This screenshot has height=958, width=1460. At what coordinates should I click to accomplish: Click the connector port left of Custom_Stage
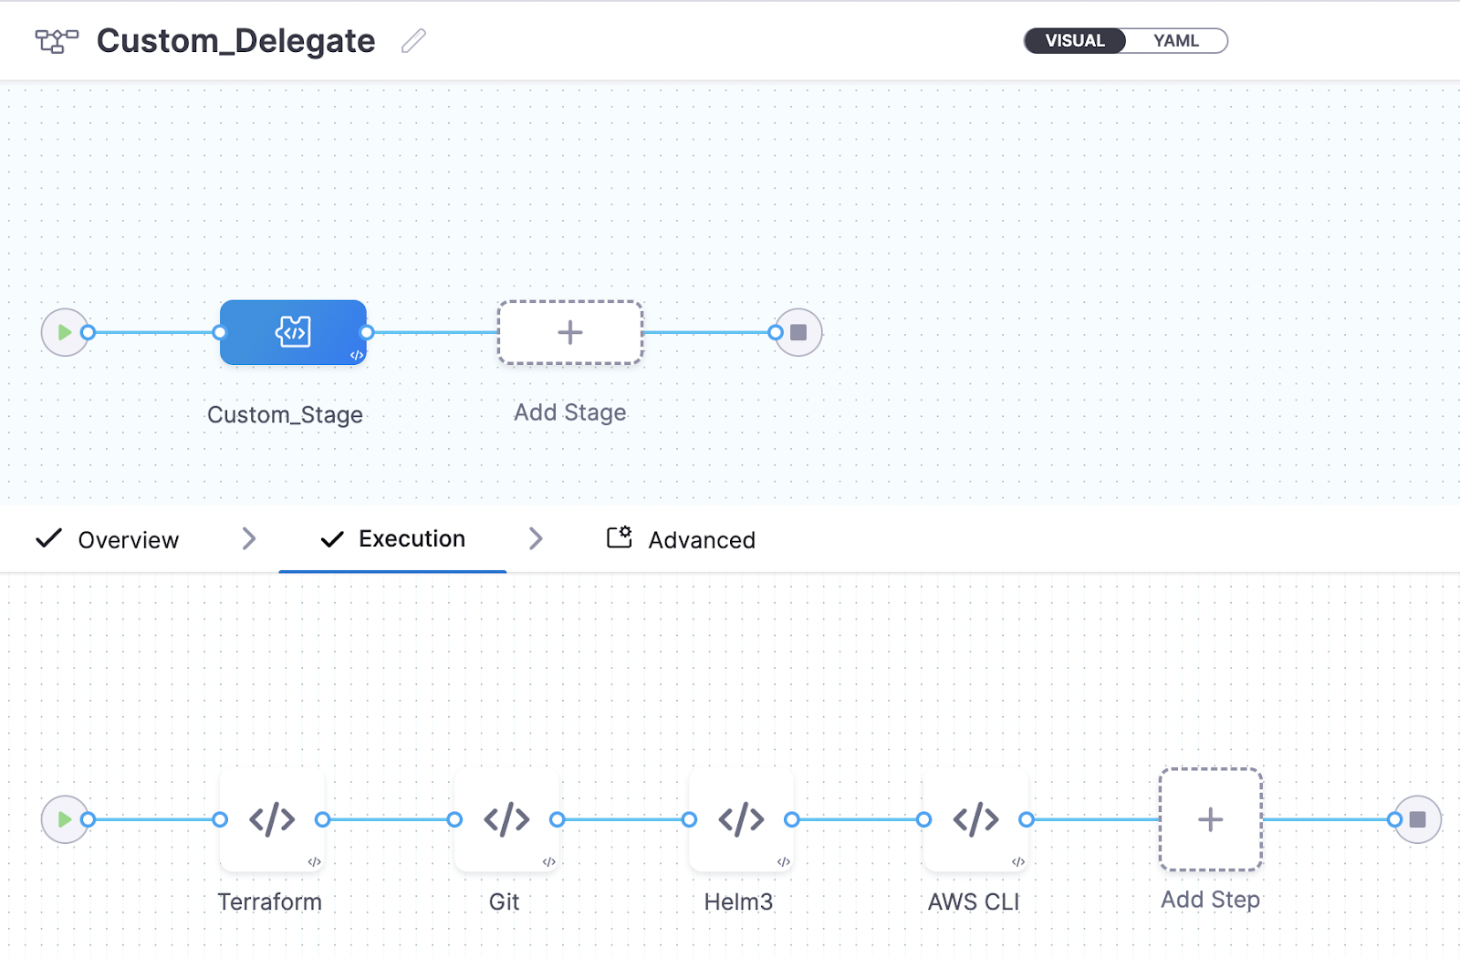pos(220,332)
